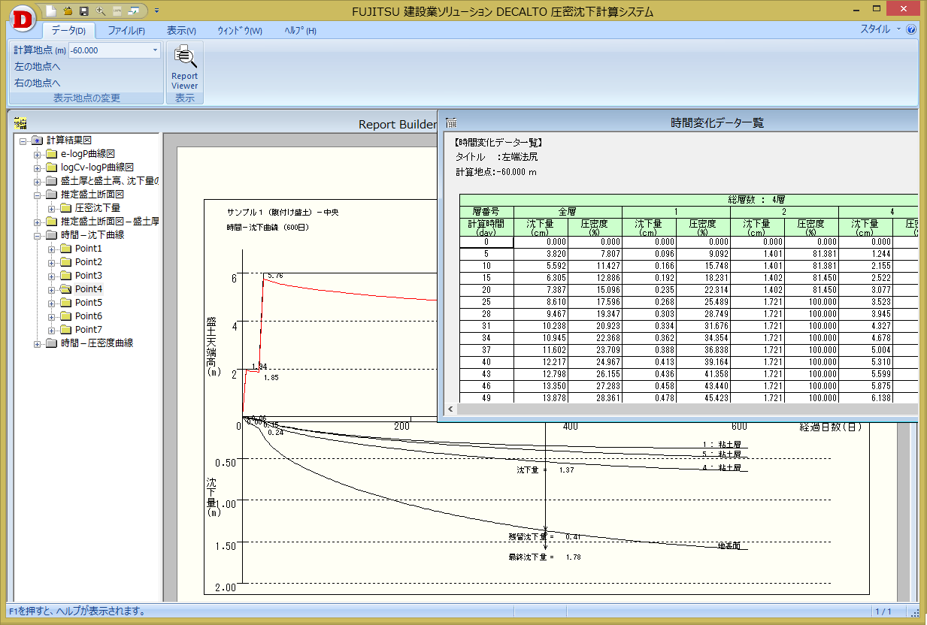
Task: Click the yellow icon above the tree panel
Action: (x=20, y=123)
